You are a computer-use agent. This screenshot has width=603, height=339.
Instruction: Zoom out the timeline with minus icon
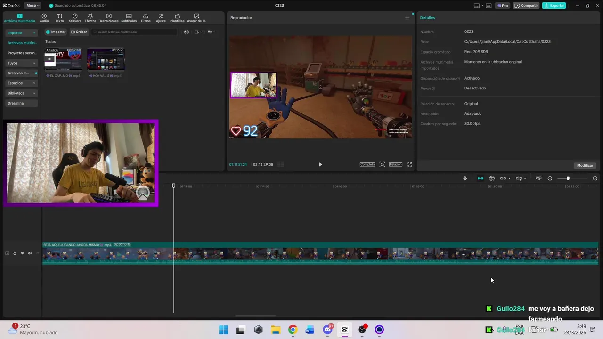550,178
